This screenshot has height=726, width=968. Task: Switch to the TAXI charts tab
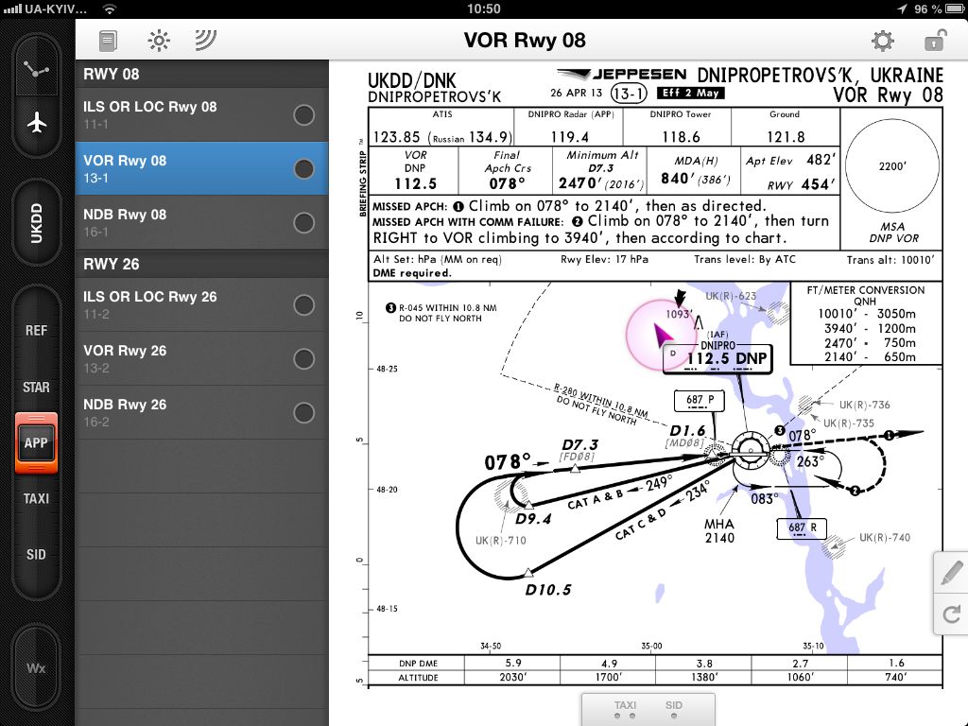(37, 498)
